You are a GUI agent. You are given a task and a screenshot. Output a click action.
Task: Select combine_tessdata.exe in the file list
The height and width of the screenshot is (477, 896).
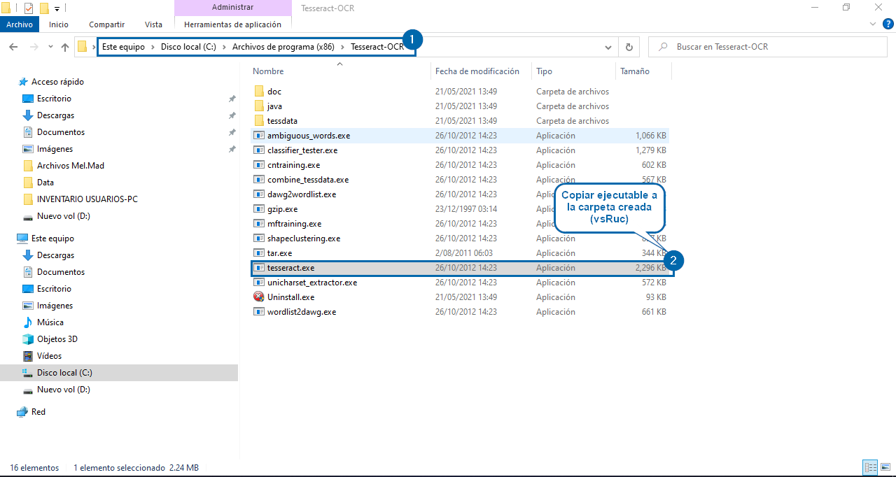(x=460, y=180)
